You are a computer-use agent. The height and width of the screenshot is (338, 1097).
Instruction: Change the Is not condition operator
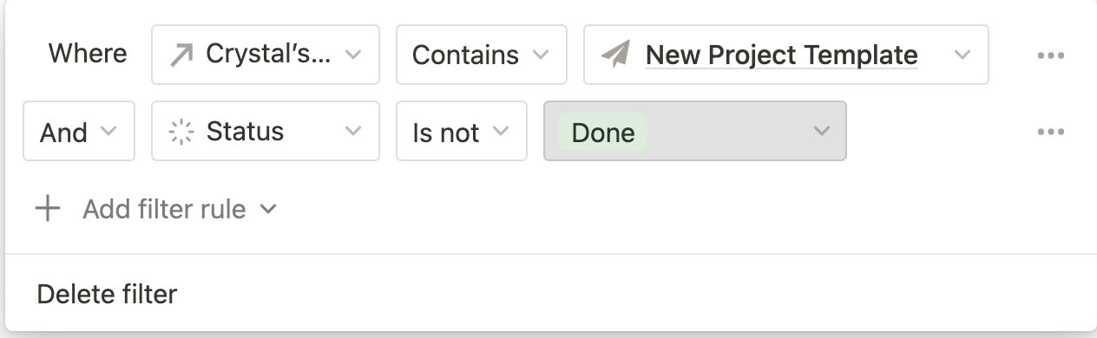[x=462, y=131]
